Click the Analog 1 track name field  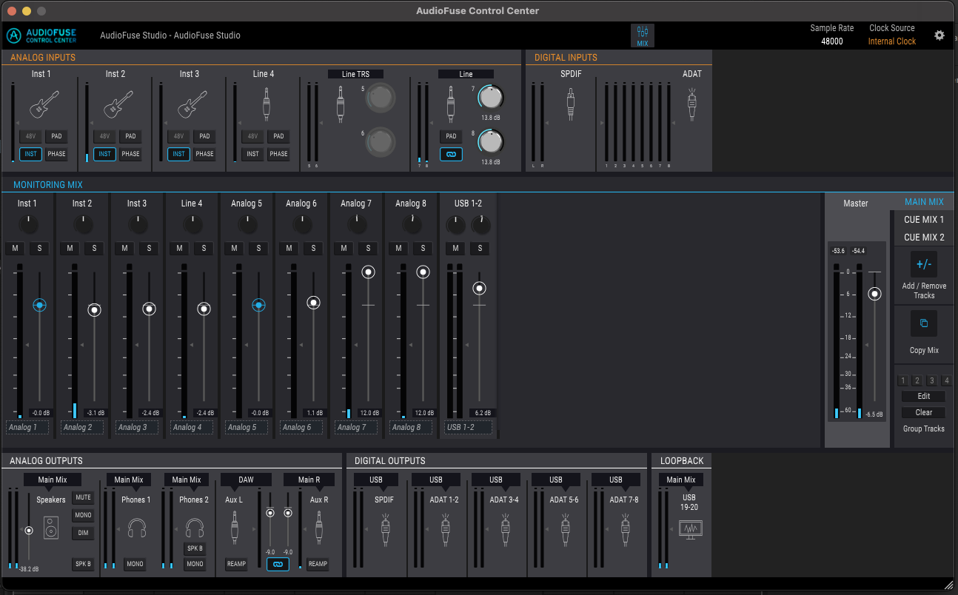point(27,427)
